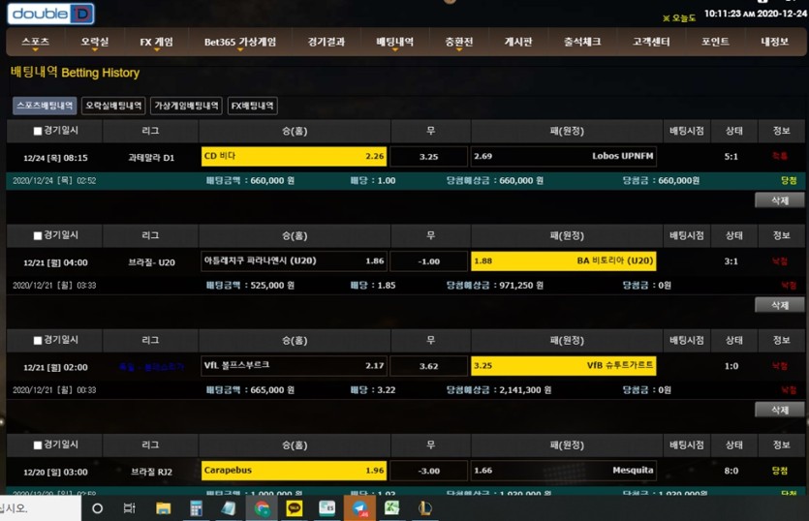This screenshot has height=521, width=809.
Task: Launch Calculator from the taskbar
Action: click(196, 508)
